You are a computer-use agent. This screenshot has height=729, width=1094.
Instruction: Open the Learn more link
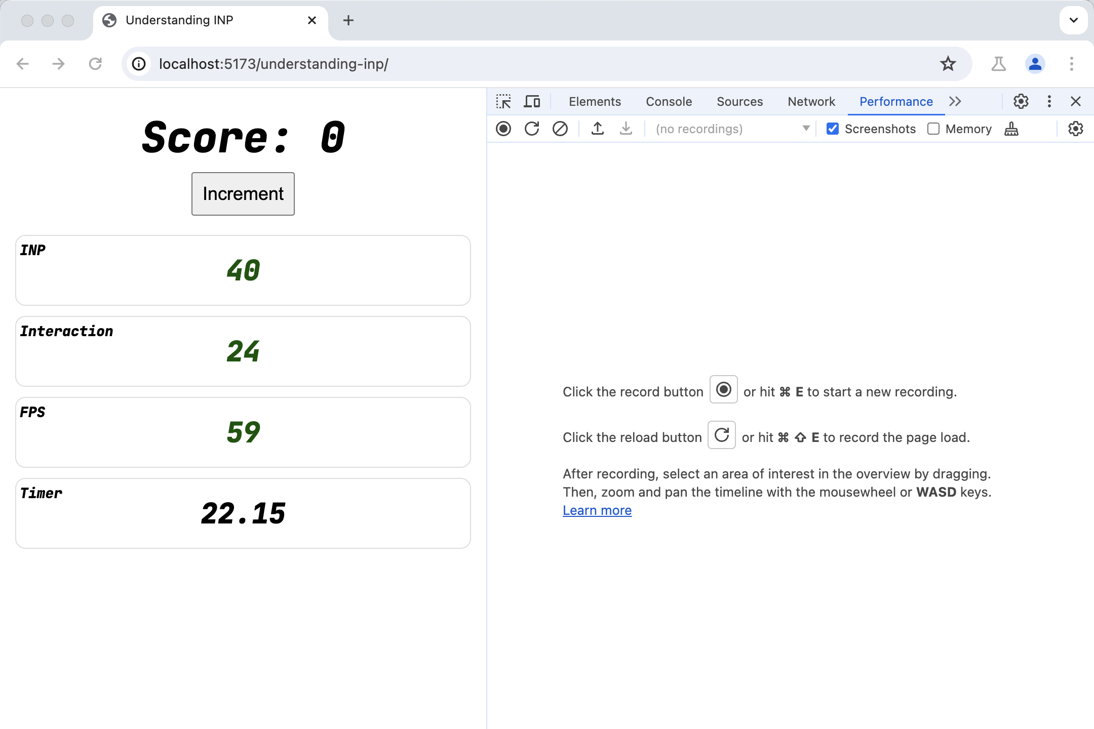[597, 510]
